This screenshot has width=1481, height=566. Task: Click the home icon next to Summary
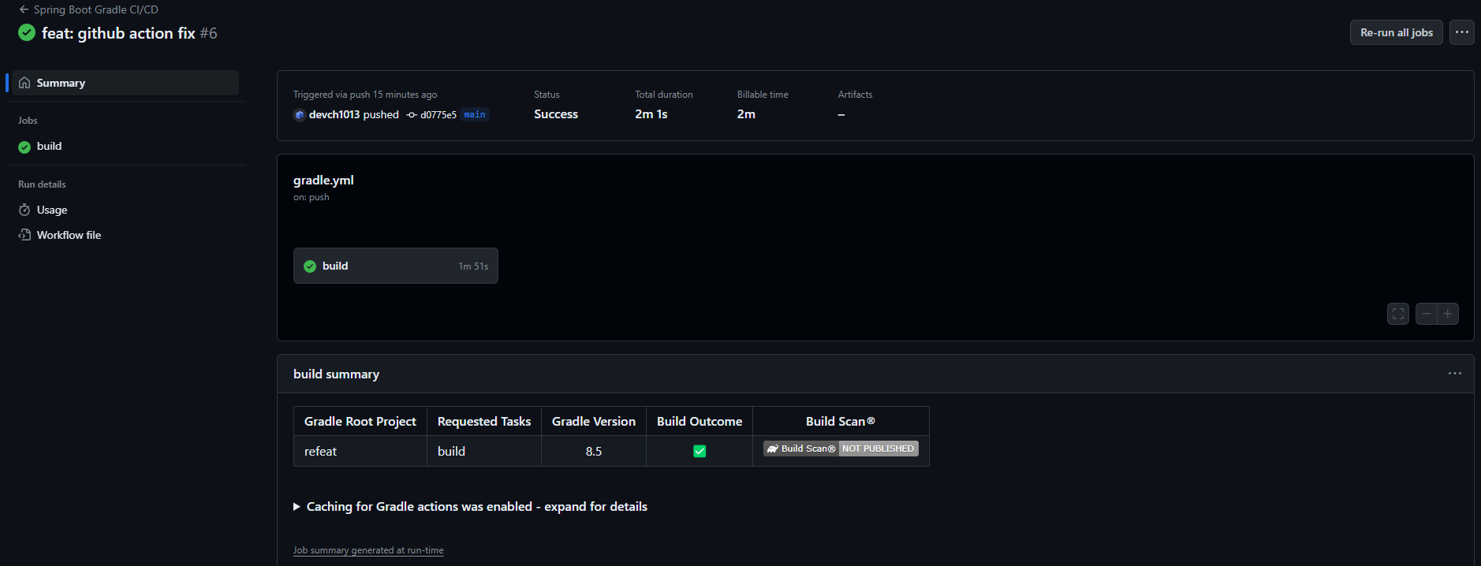click(x=24, y=83)
